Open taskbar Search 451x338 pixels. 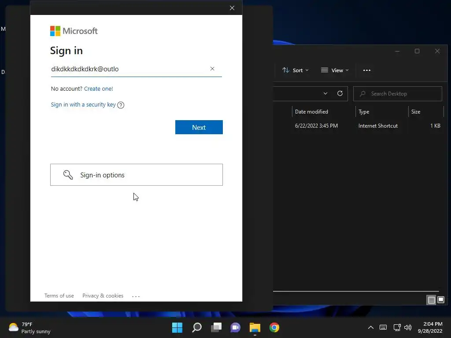[197, 327]
